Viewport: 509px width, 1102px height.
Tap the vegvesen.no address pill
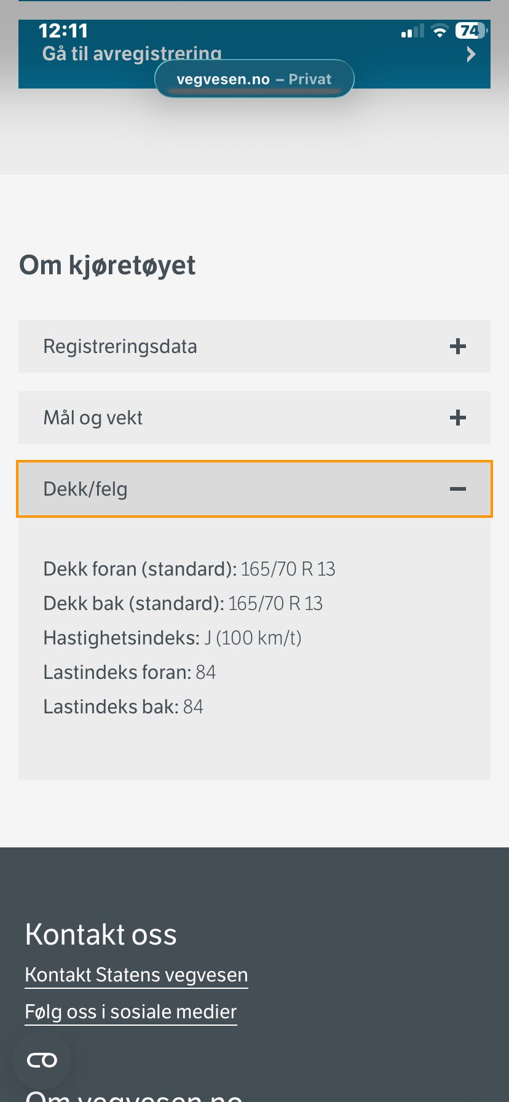254,79
